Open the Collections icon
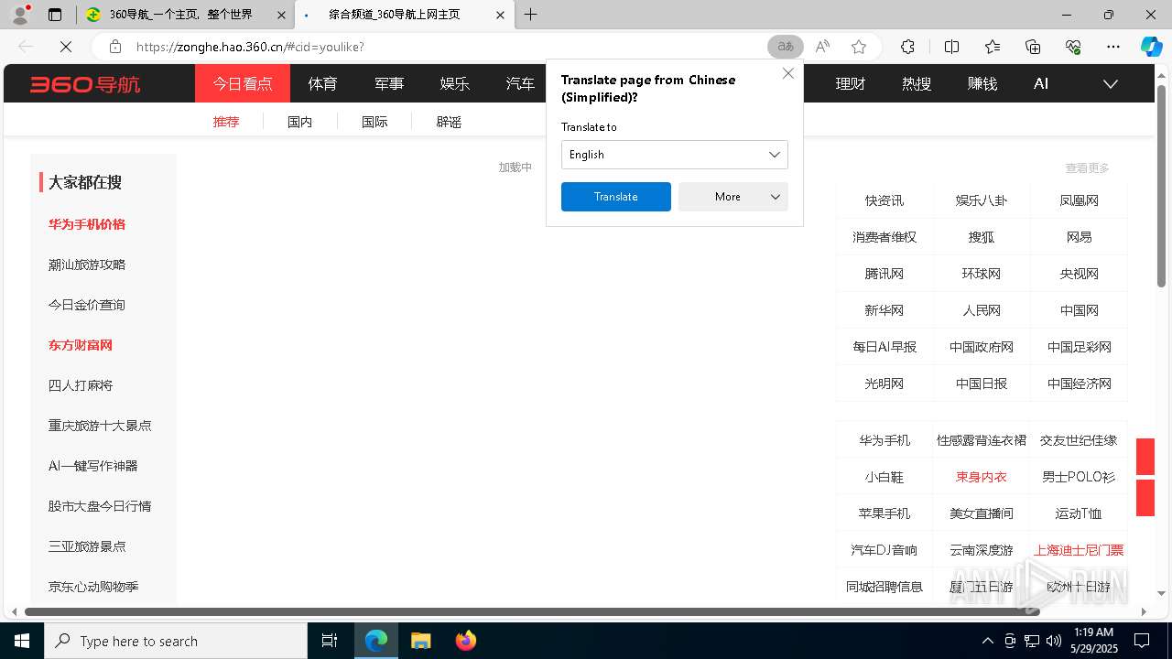The image size is (1172, 659). 1033,47
